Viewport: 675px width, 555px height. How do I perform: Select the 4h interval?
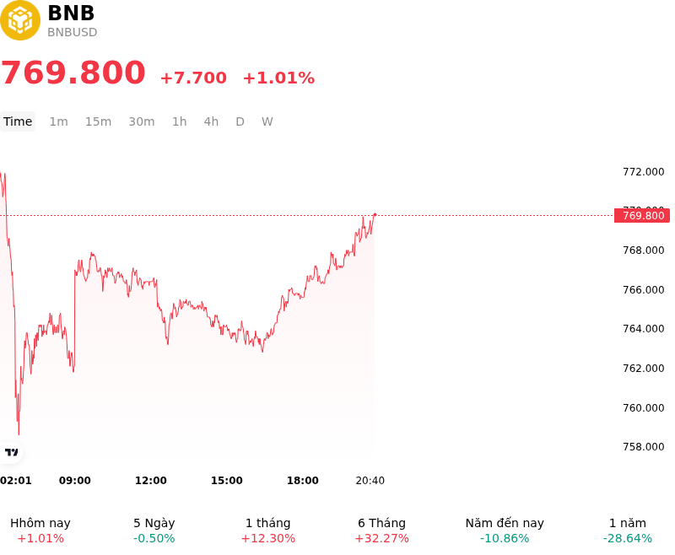coord(211,121)
